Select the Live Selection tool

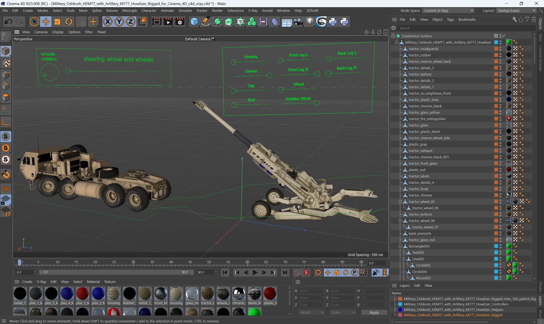34,22
